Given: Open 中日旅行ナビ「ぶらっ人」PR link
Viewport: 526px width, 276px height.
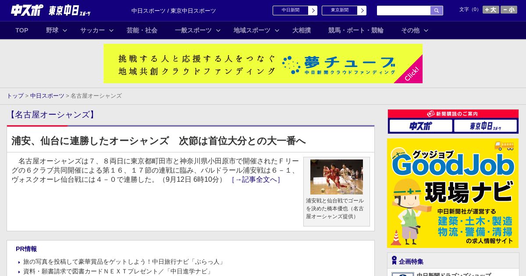Looking at the screenshot, I should tap(124, 262).
